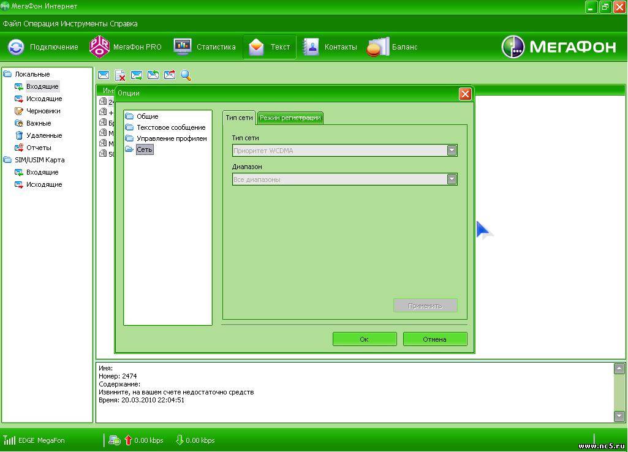Open the Статистика section
Image resolution: width=628 pixels, height=452 pixels.
point(204,47)
